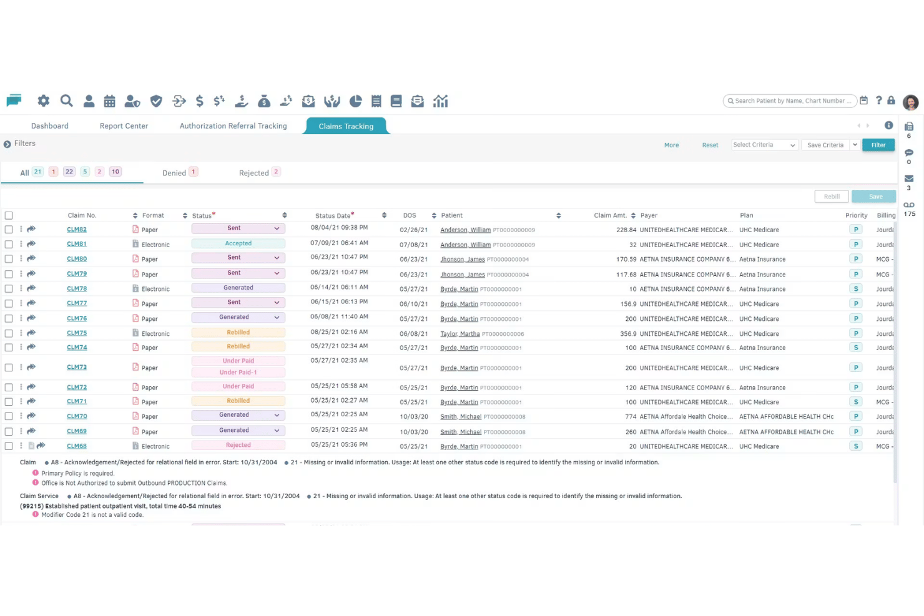Image resolution: width=924 pixels, height=616 pixels.
Task: Open the voicemail icon showing 175
Action: (909, 205)
